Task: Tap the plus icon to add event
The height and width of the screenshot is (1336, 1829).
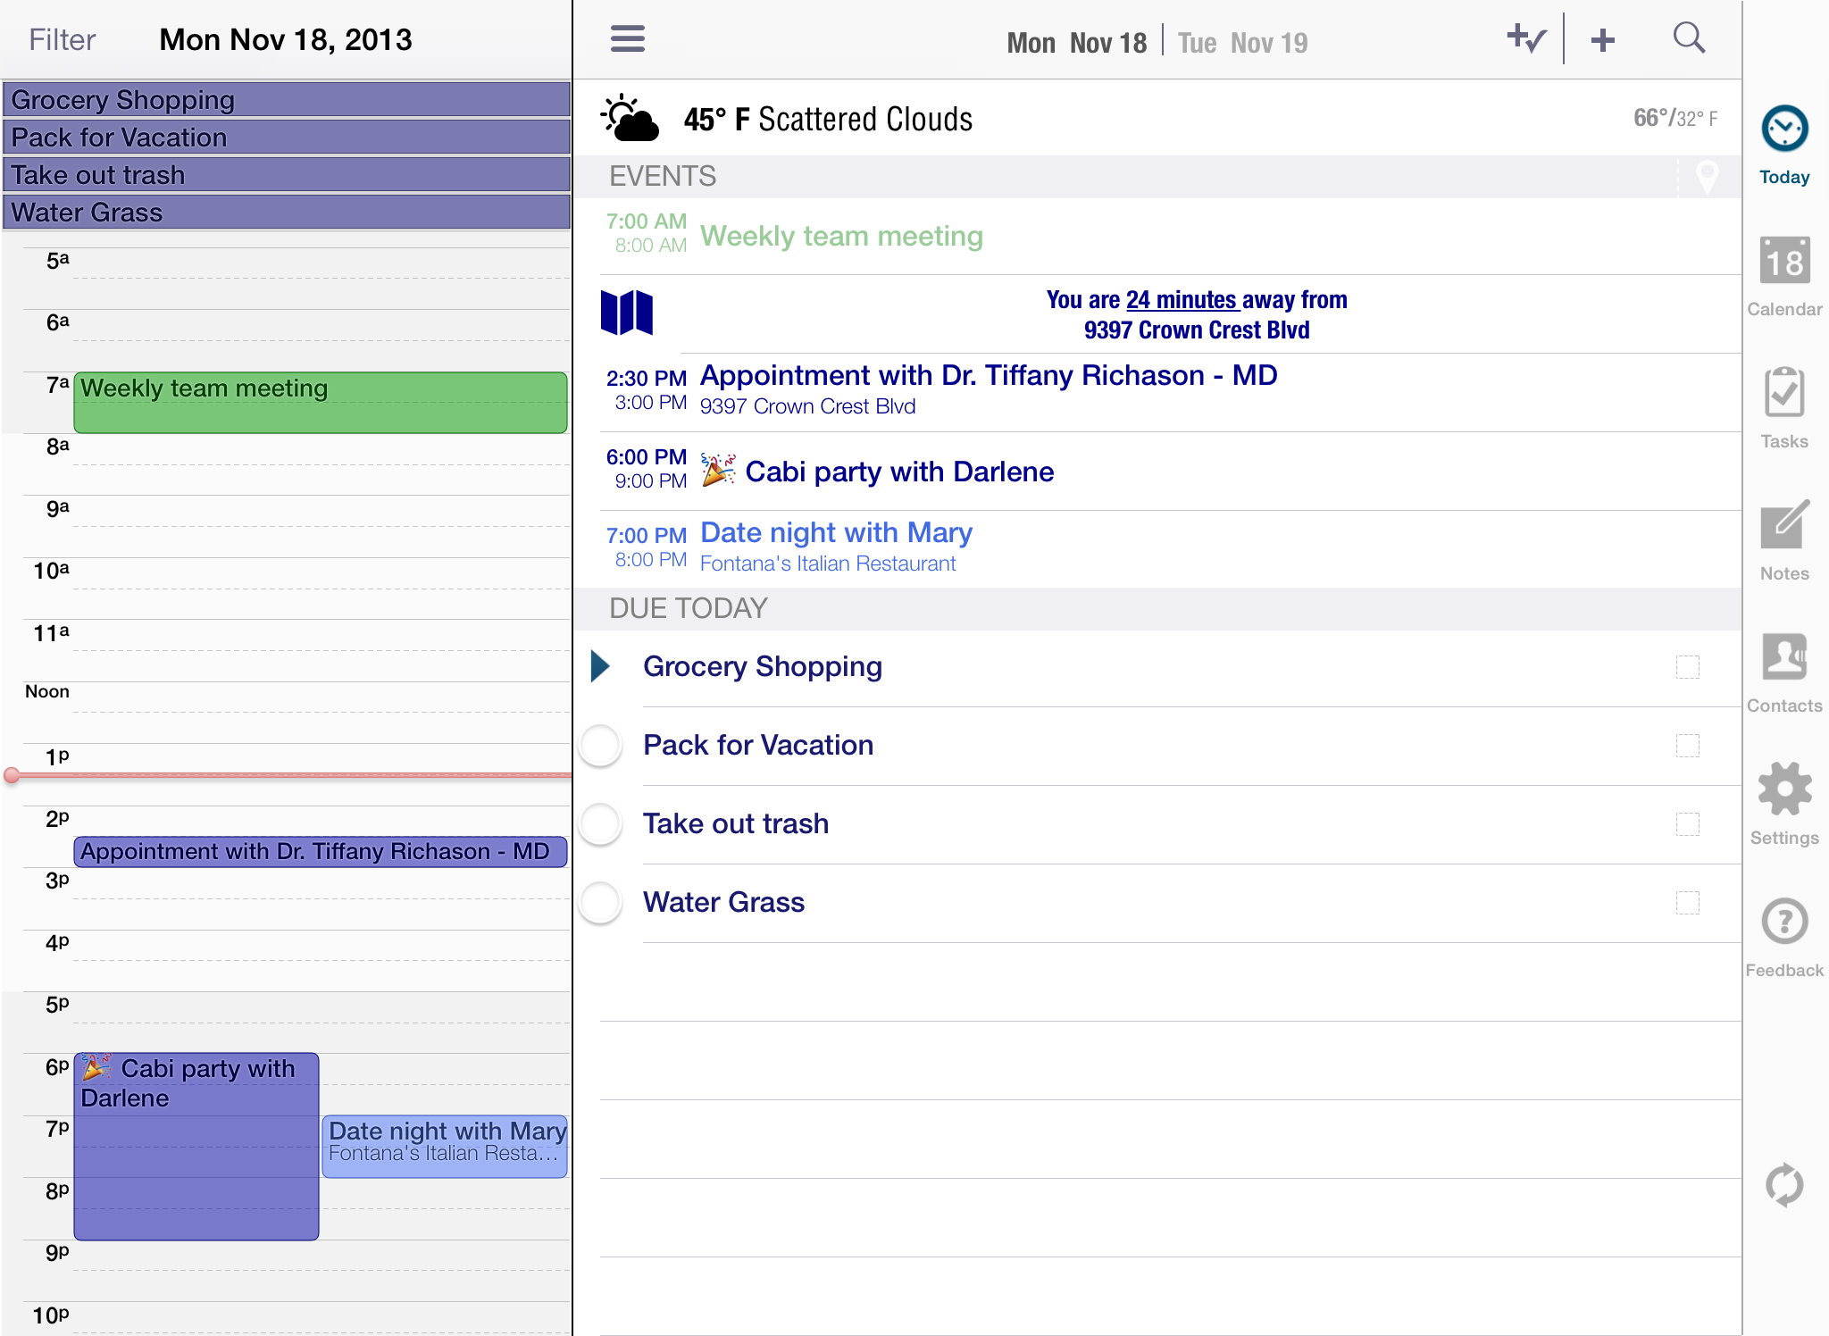Action: 1602,40
